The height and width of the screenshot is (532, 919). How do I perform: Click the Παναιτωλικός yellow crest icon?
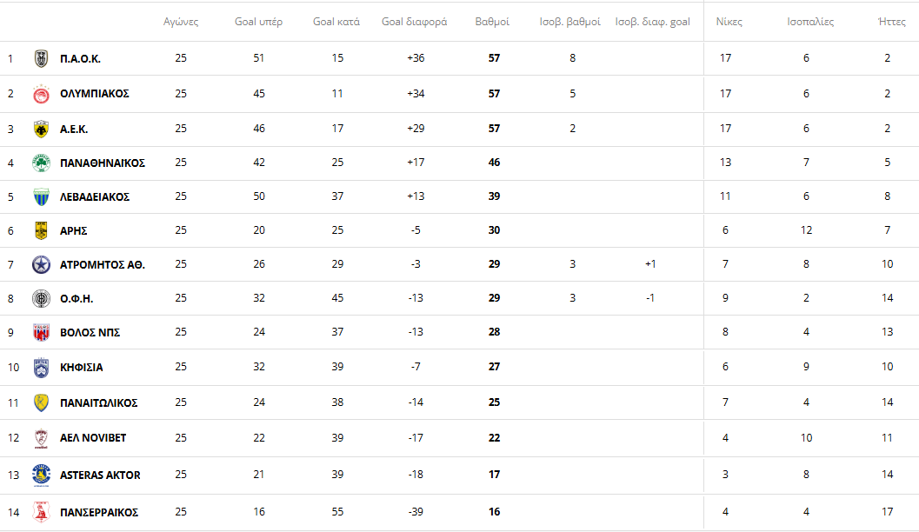coord(41,402)
